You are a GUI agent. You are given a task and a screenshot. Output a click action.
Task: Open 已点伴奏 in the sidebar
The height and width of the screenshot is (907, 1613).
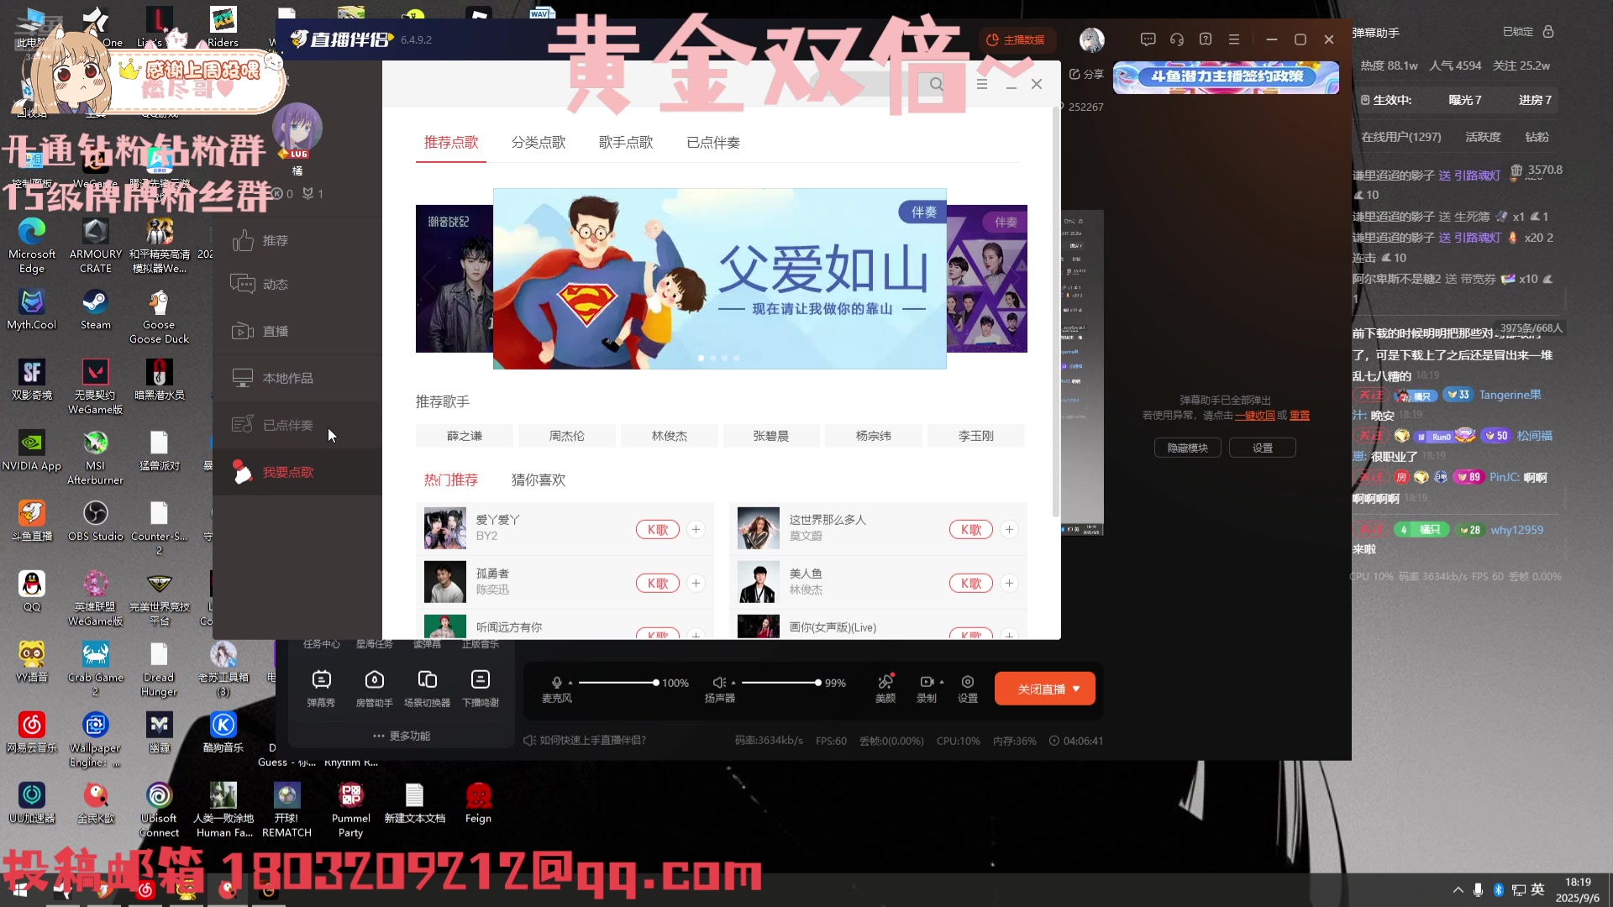point(297,425)
